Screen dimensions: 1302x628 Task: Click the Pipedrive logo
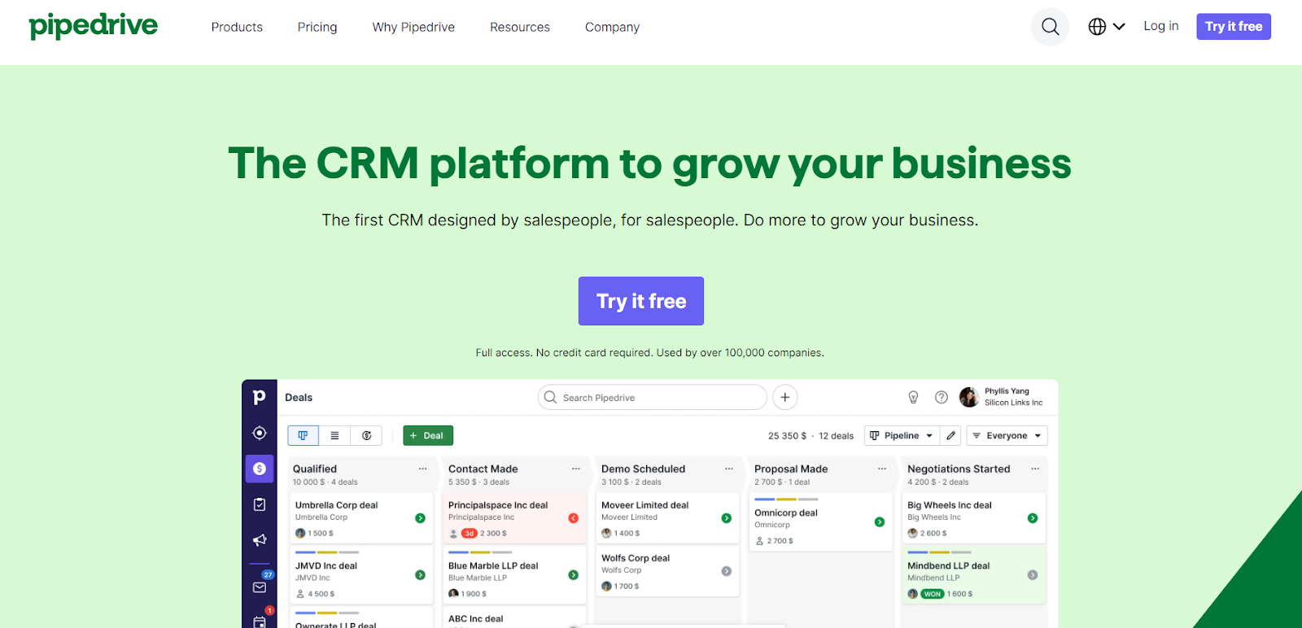pyautogui.click(x=94, y=26)
